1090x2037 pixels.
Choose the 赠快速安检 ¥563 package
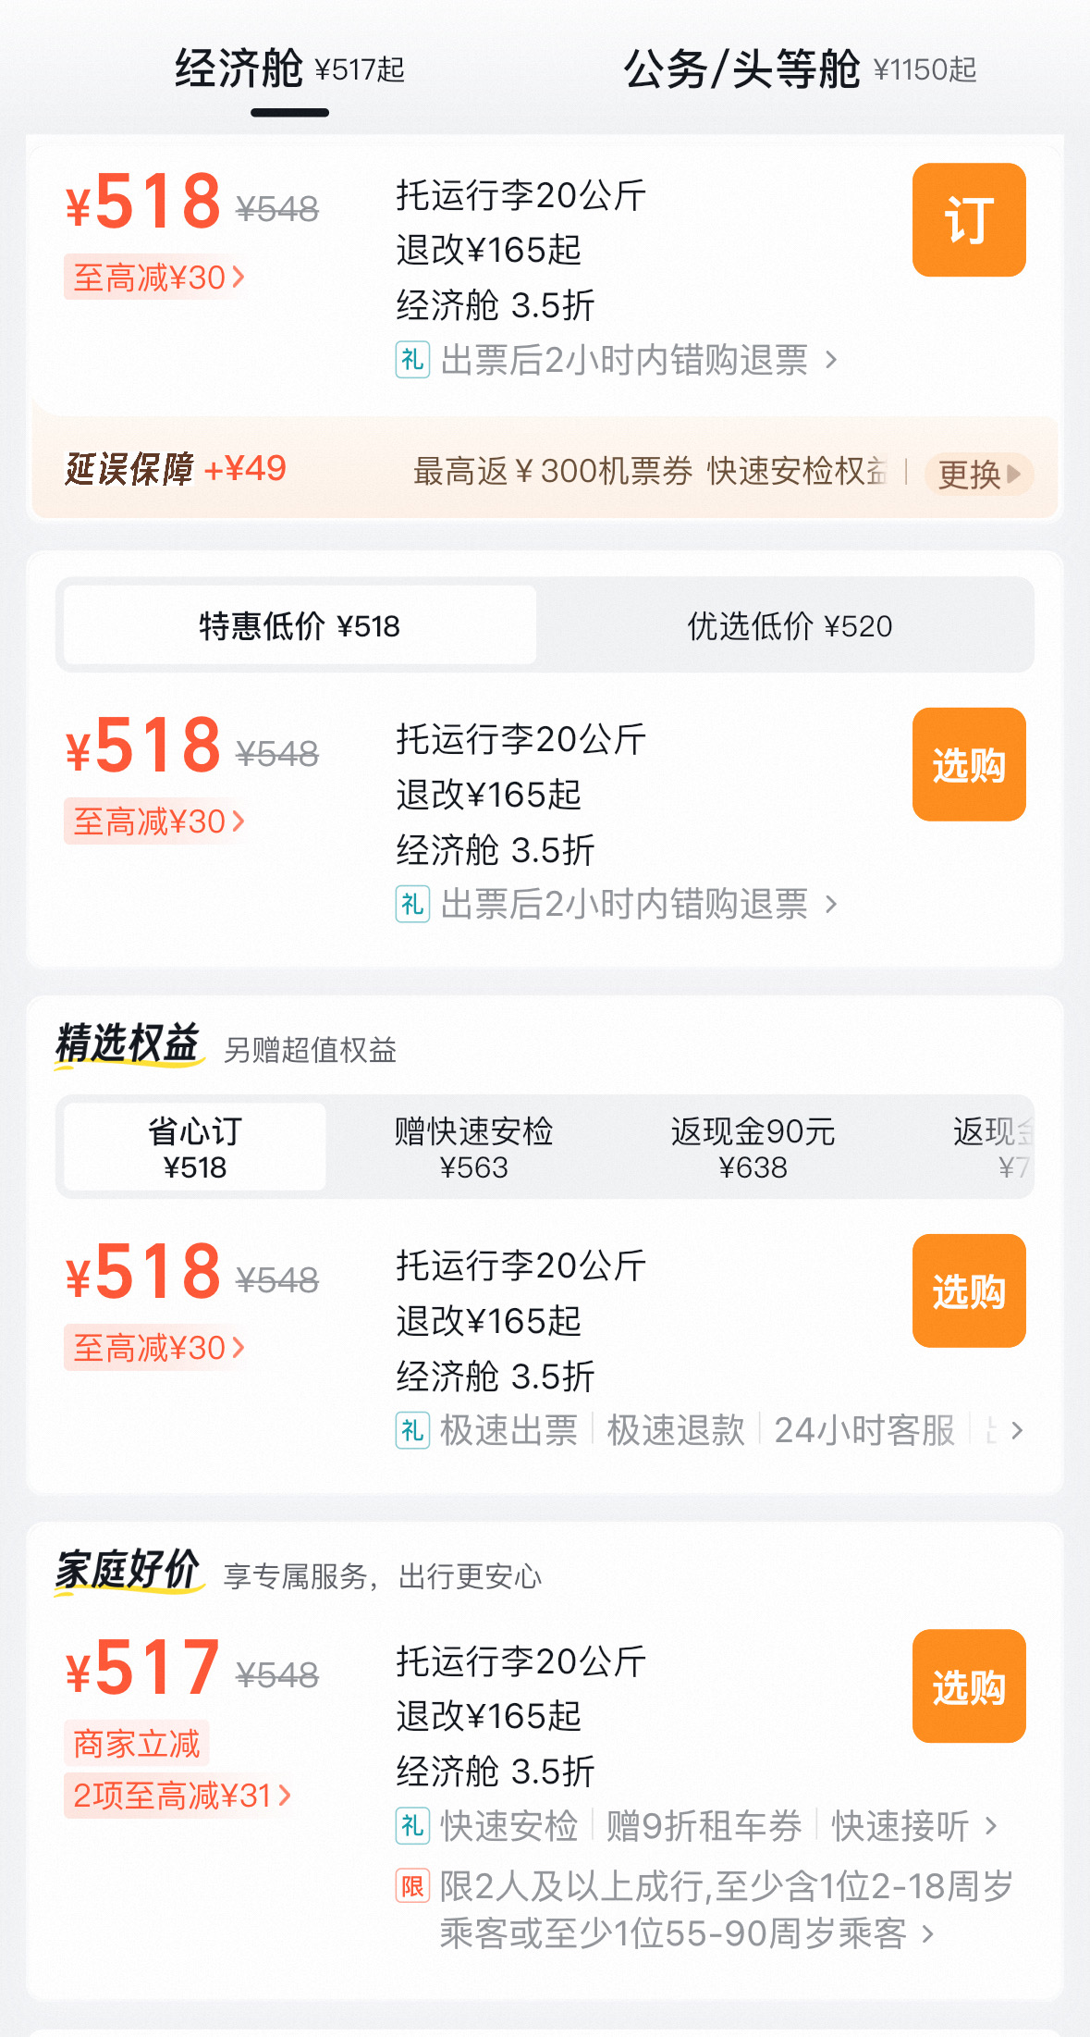coord(473,1147)
